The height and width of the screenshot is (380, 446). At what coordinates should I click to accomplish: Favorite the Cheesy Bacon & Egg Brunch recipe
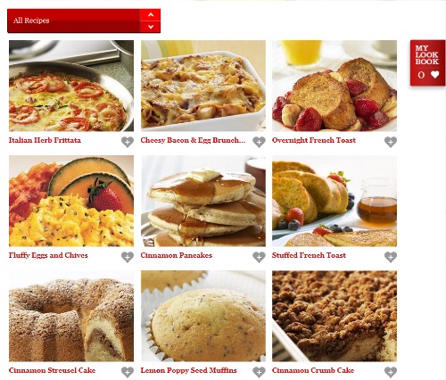pyautogui.click(x=259, y=142)
